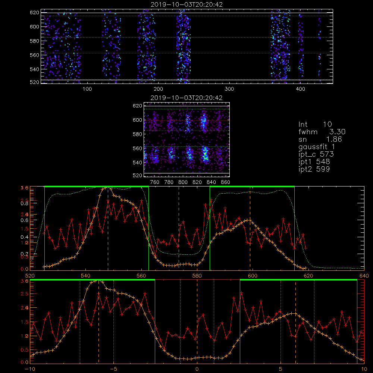The image size is (373, 373).
Task: Click the '860' x-axis label of middle image
Action: [226, 182]
